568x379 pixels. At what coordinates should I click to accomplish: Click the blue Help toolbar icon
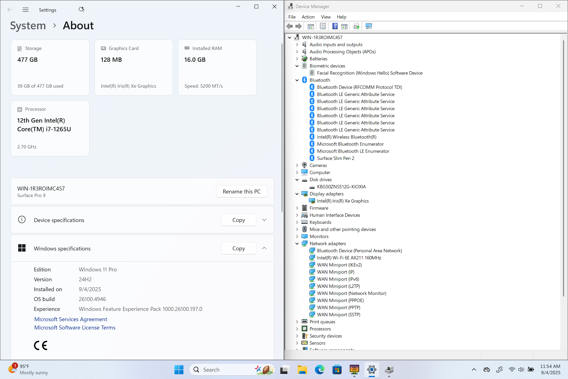pos(335,26)
